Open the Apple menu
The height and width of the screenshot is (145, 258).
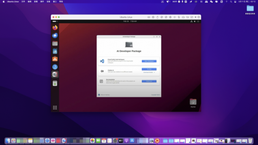(4, 2)
